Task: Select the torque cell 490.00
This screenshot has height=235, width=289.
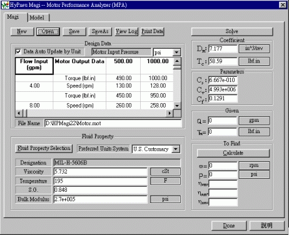Action: click(123, 78)
